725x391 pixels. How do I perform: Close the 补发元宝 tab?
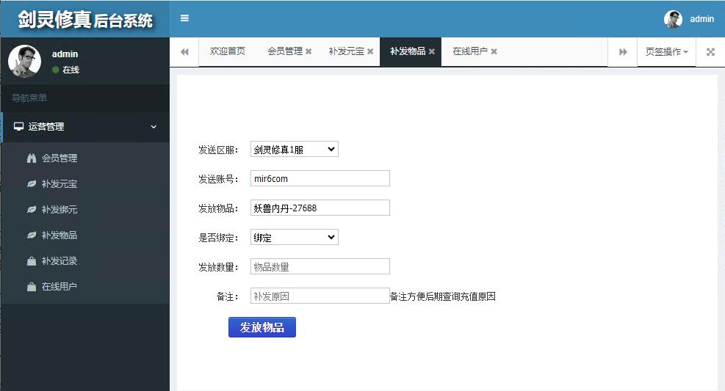370,52
